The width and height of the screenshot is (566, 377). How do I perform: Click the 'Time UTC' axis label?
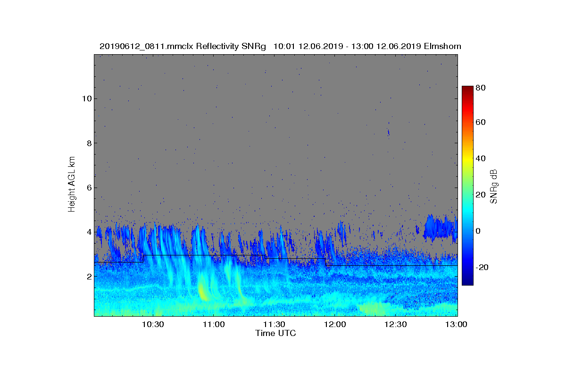pyautogui.click(x=276, y=333)
